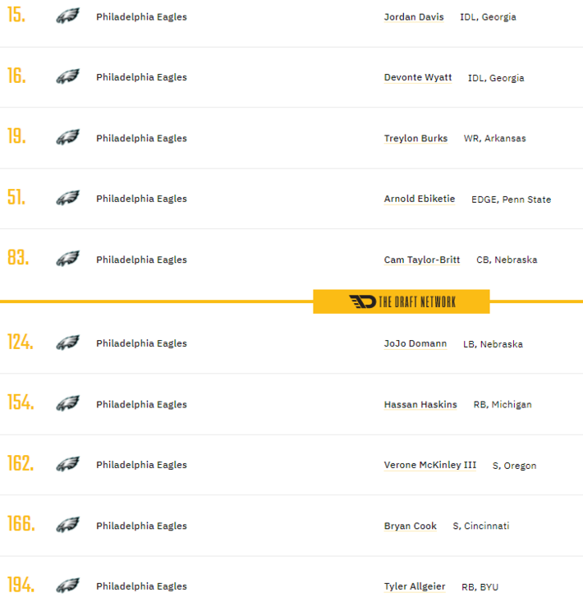Open Devonte Wyatt player profile

coord(418,77)
